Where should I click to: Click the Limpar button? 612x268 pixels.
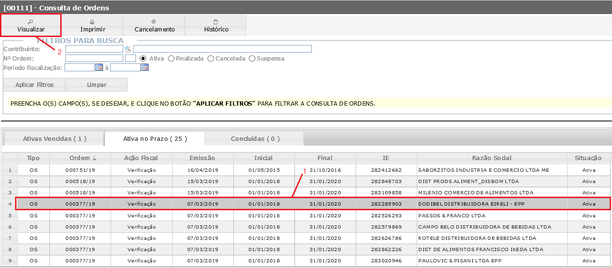tap(96, 85)
